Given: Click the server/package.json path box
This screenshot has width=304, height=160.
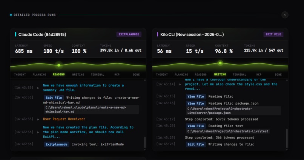Looking at the screenshot, I should (233, 111).
